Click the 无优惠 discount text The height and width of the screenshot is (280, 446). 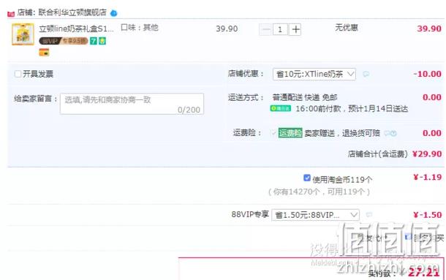tap(347, 28)
